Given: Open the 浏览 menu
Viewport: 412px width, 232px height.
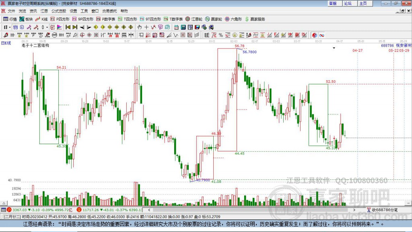Looking at the screenshot, I should click(23, 11).
